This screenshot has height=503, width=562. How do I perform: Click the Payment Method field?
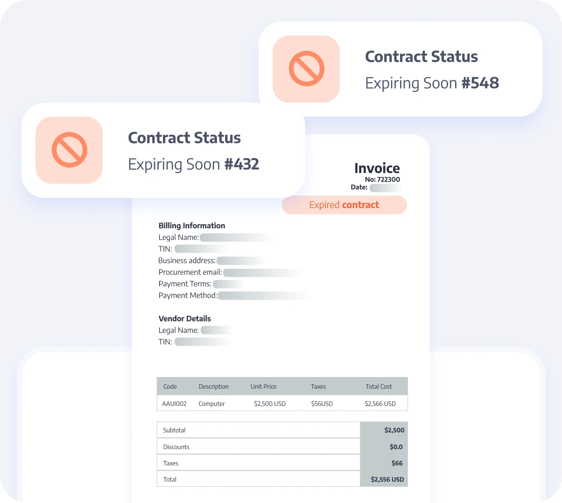pos(262,296)
